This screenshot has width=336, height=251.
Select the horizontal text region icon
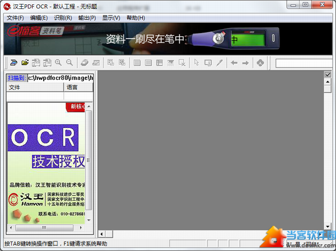(x=137, y=63)
